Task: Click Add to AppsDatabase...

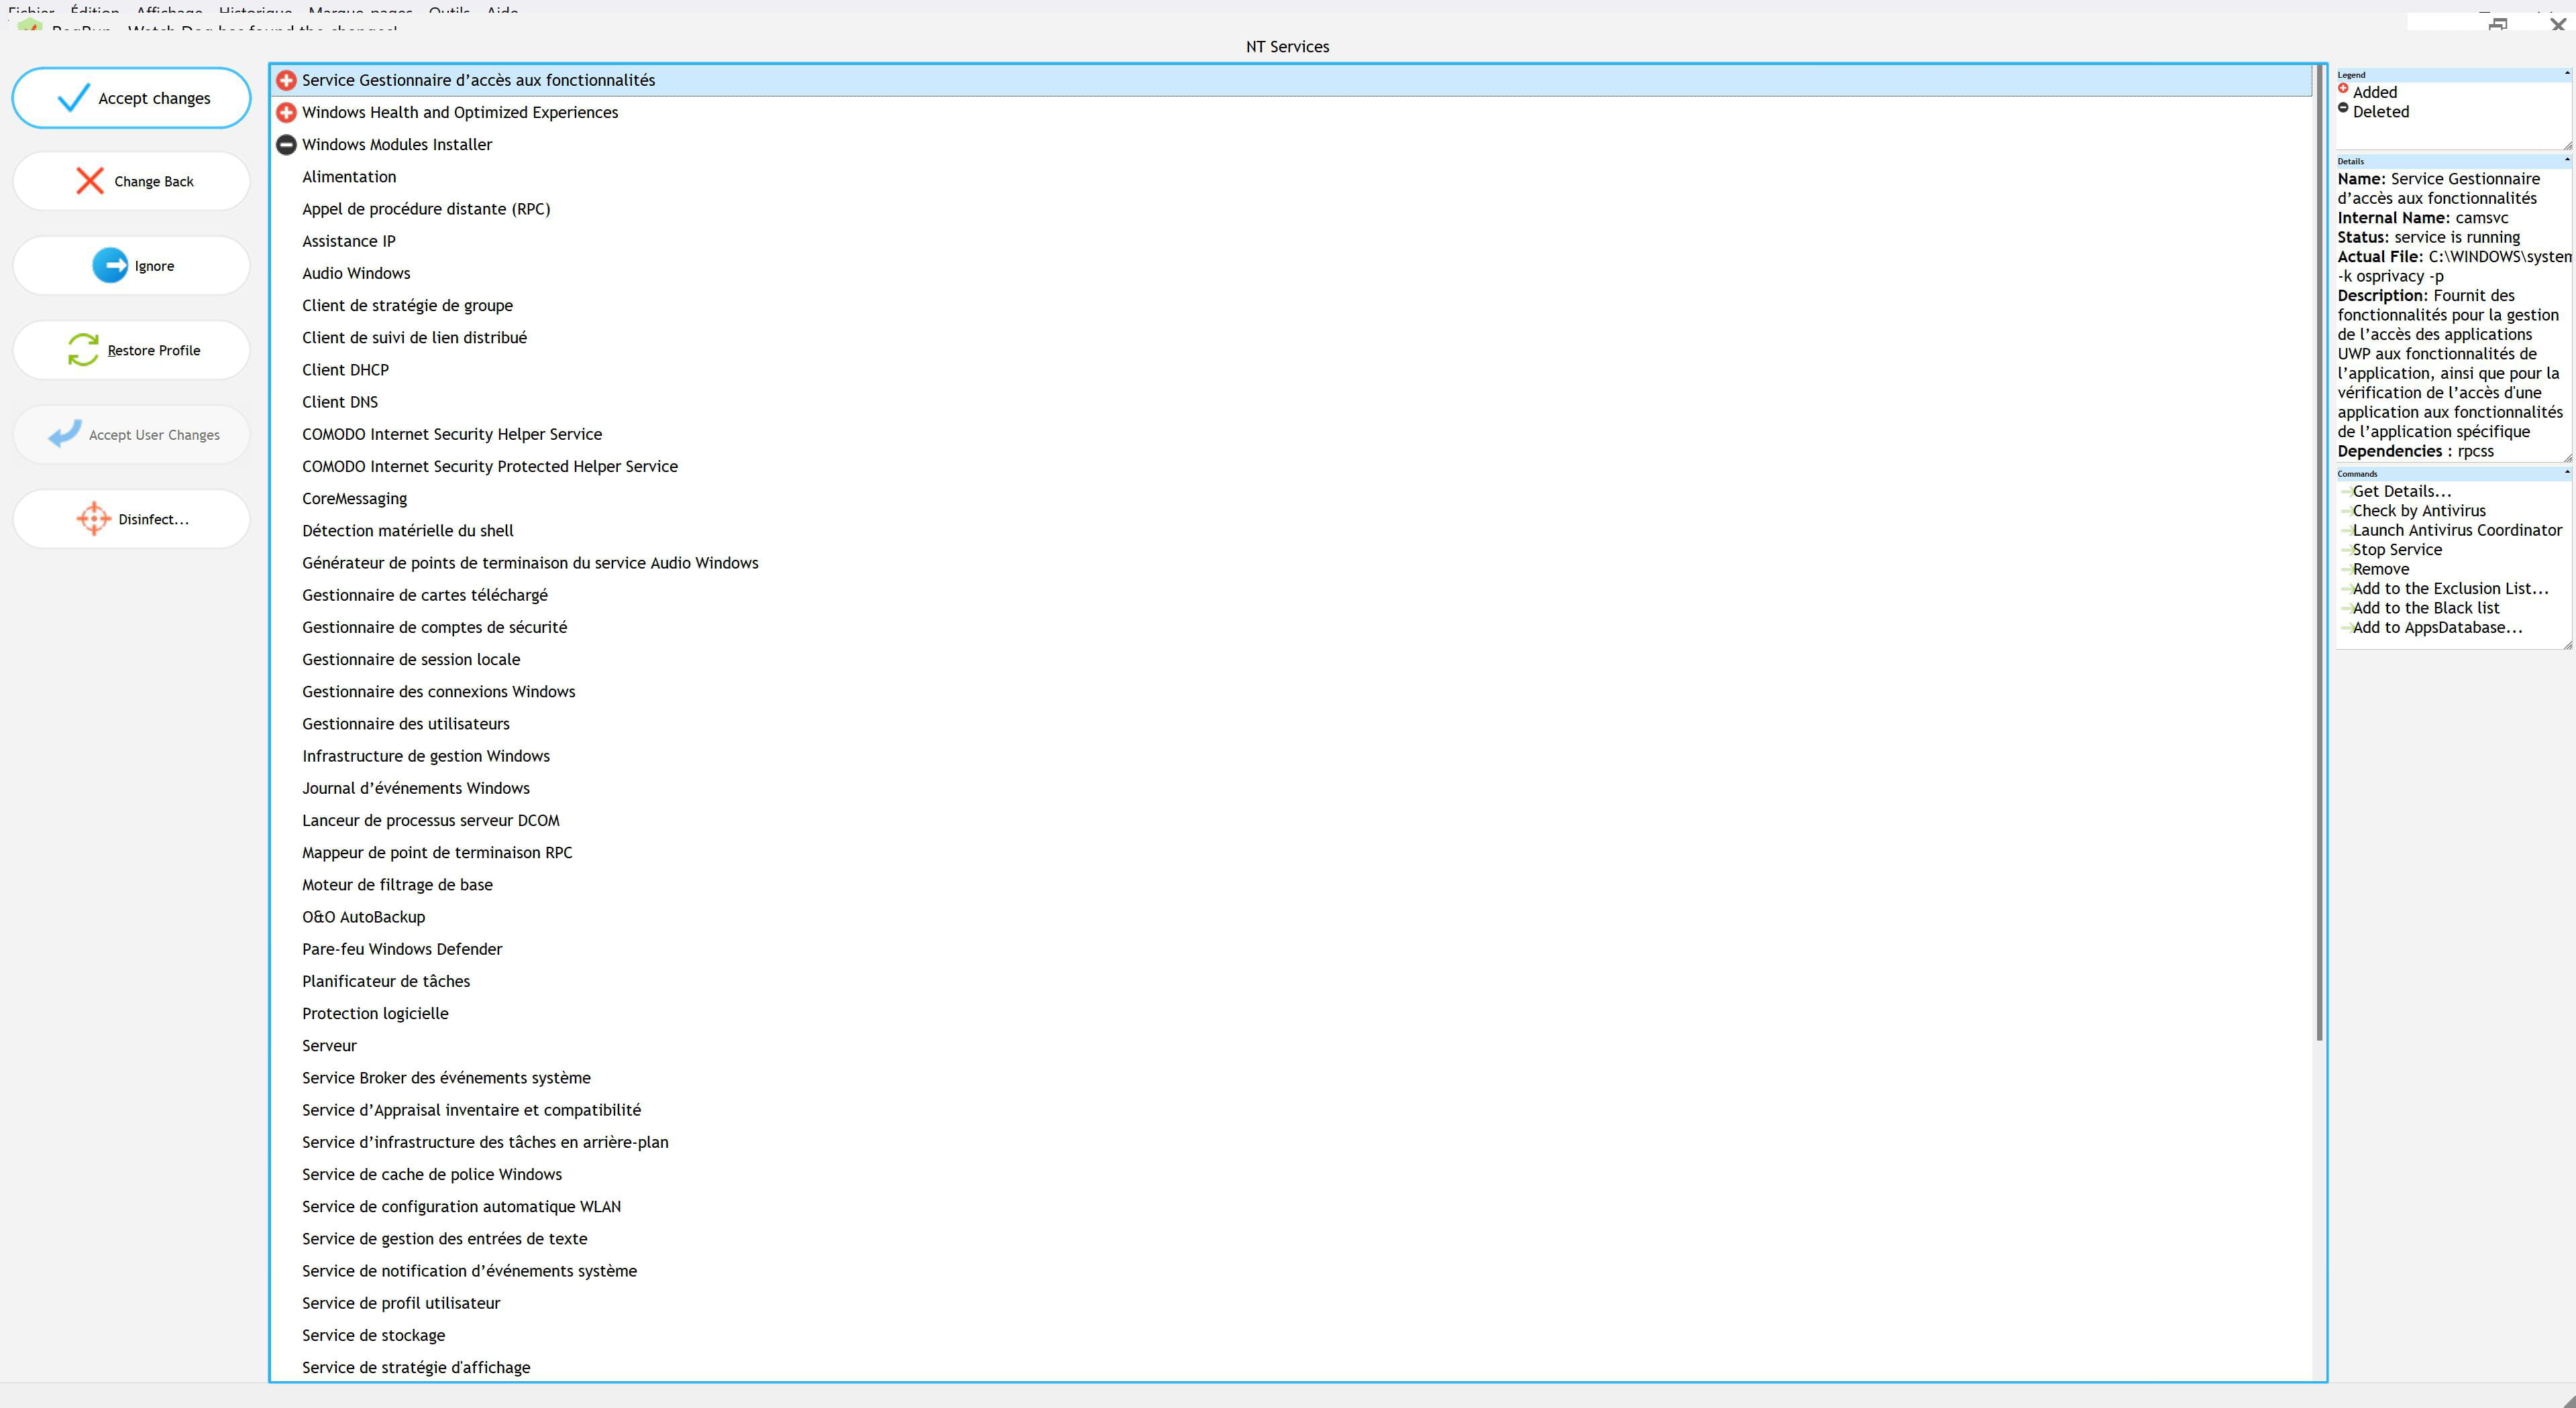Action: pyautogui.click(x=2437, y=628)
